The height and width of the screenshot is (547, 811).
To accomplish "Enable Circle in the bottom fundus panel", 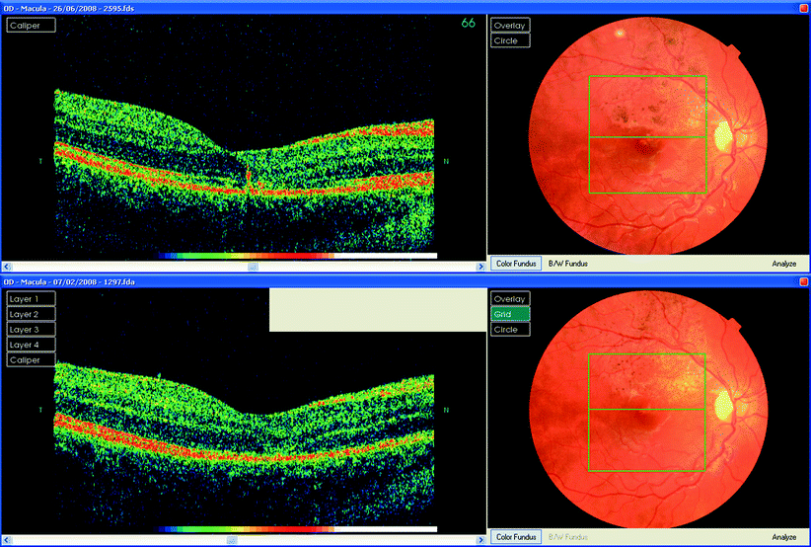I will [510, 329].
